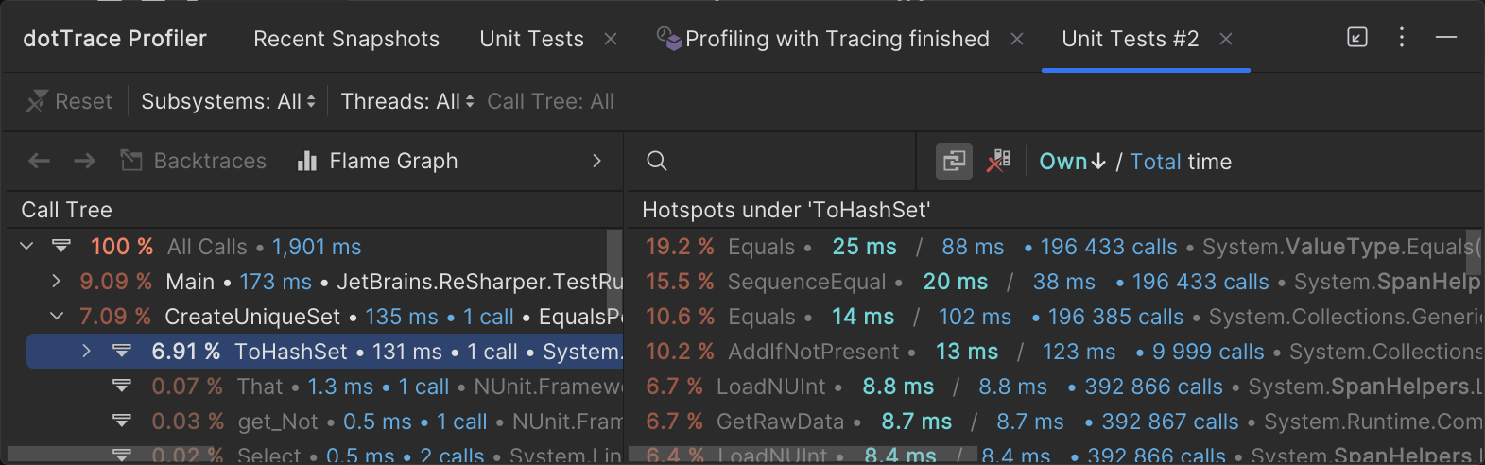
Task: Collapse the CreateUniqueSet tree node
Action: coord(57,317)
